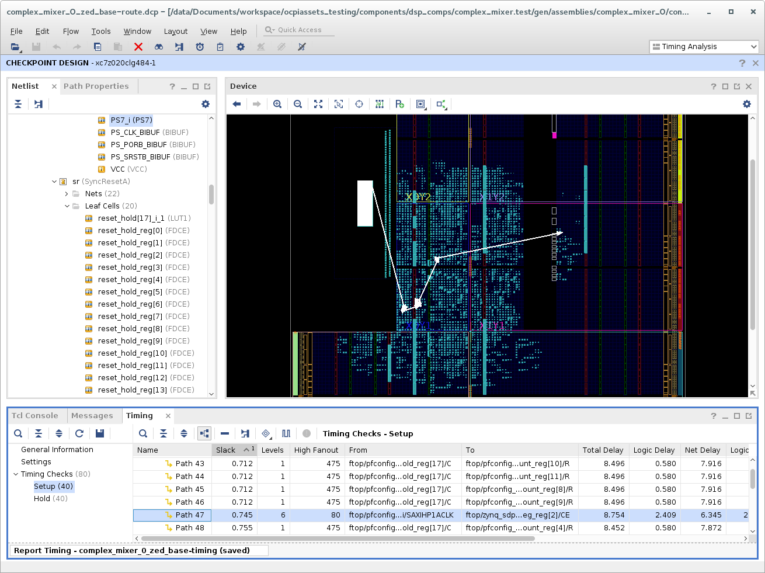
Task: Select PS_CLK_BIBUF cell in Netlist
Action: click(x=143, y=133)
